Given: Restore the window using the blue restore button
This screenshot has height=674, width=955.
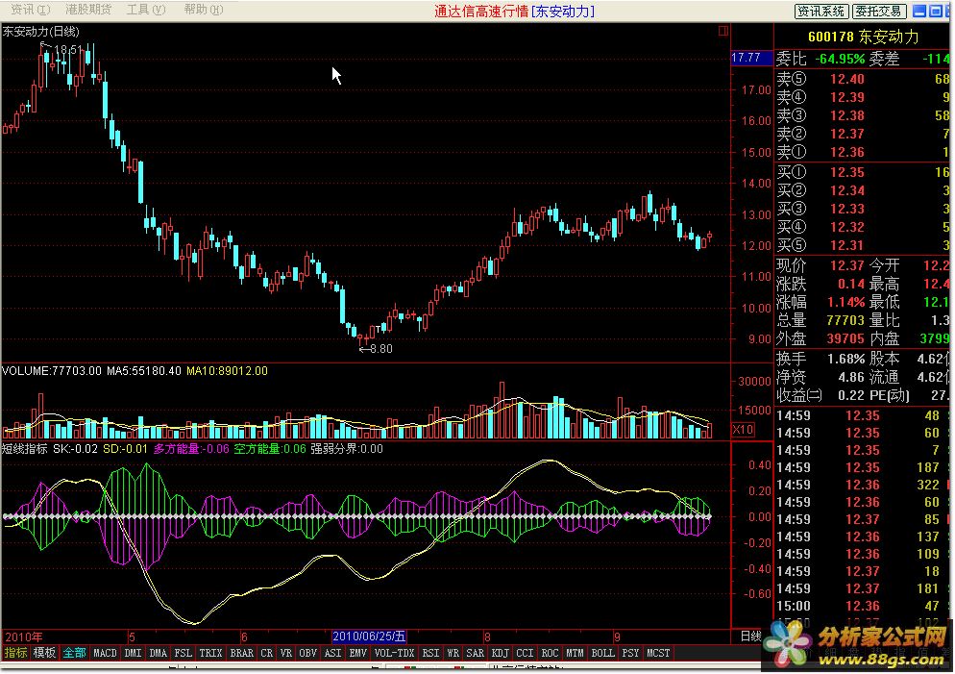Looking at the screenshot, I should [936, 11].
